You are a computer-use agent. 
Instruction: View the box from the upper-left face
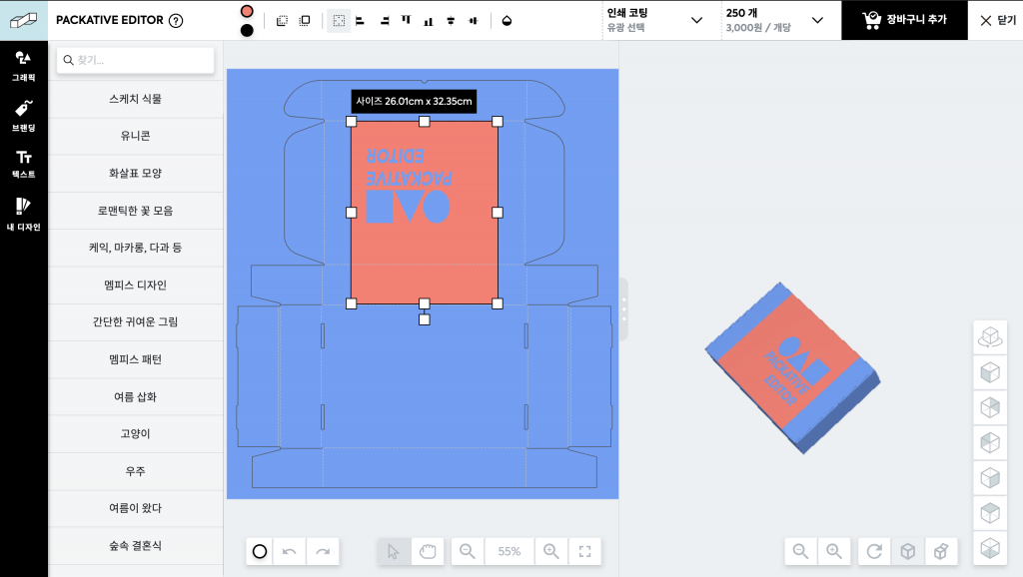coord(990,442)
